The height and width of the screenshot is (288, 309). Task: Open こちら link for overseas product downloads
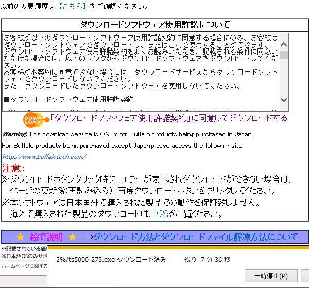(158, 213)
